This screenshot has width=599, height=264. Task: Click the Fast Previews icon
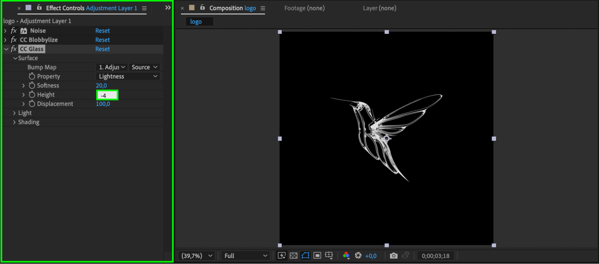(x=281, y=256)
